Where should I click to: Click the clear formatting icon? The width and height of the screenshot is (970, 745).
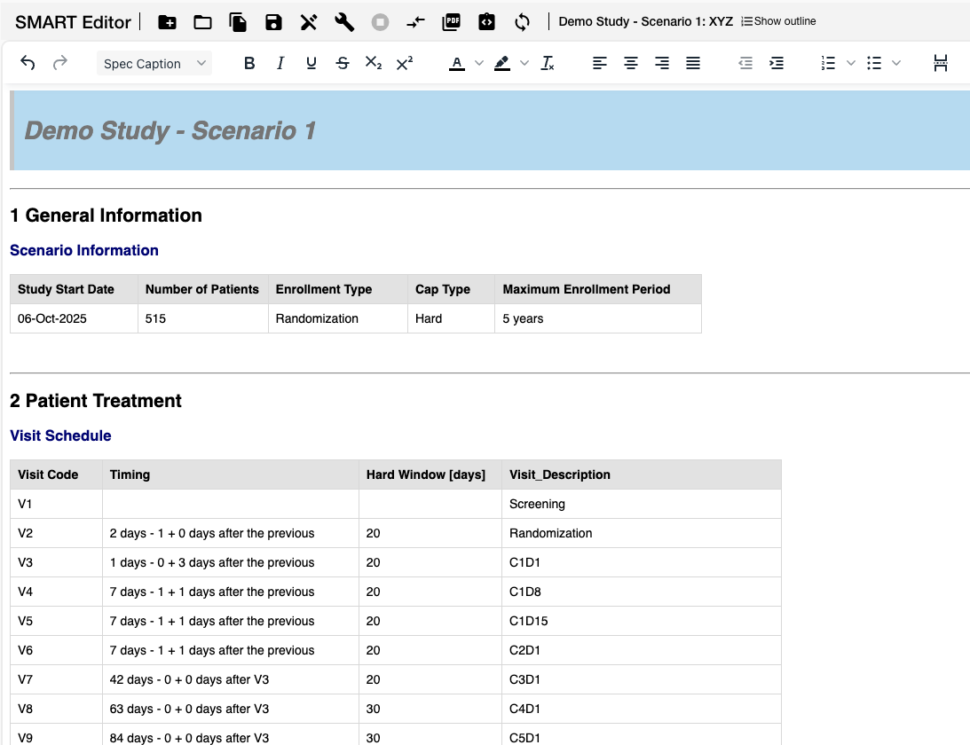(x=548, y=63)
